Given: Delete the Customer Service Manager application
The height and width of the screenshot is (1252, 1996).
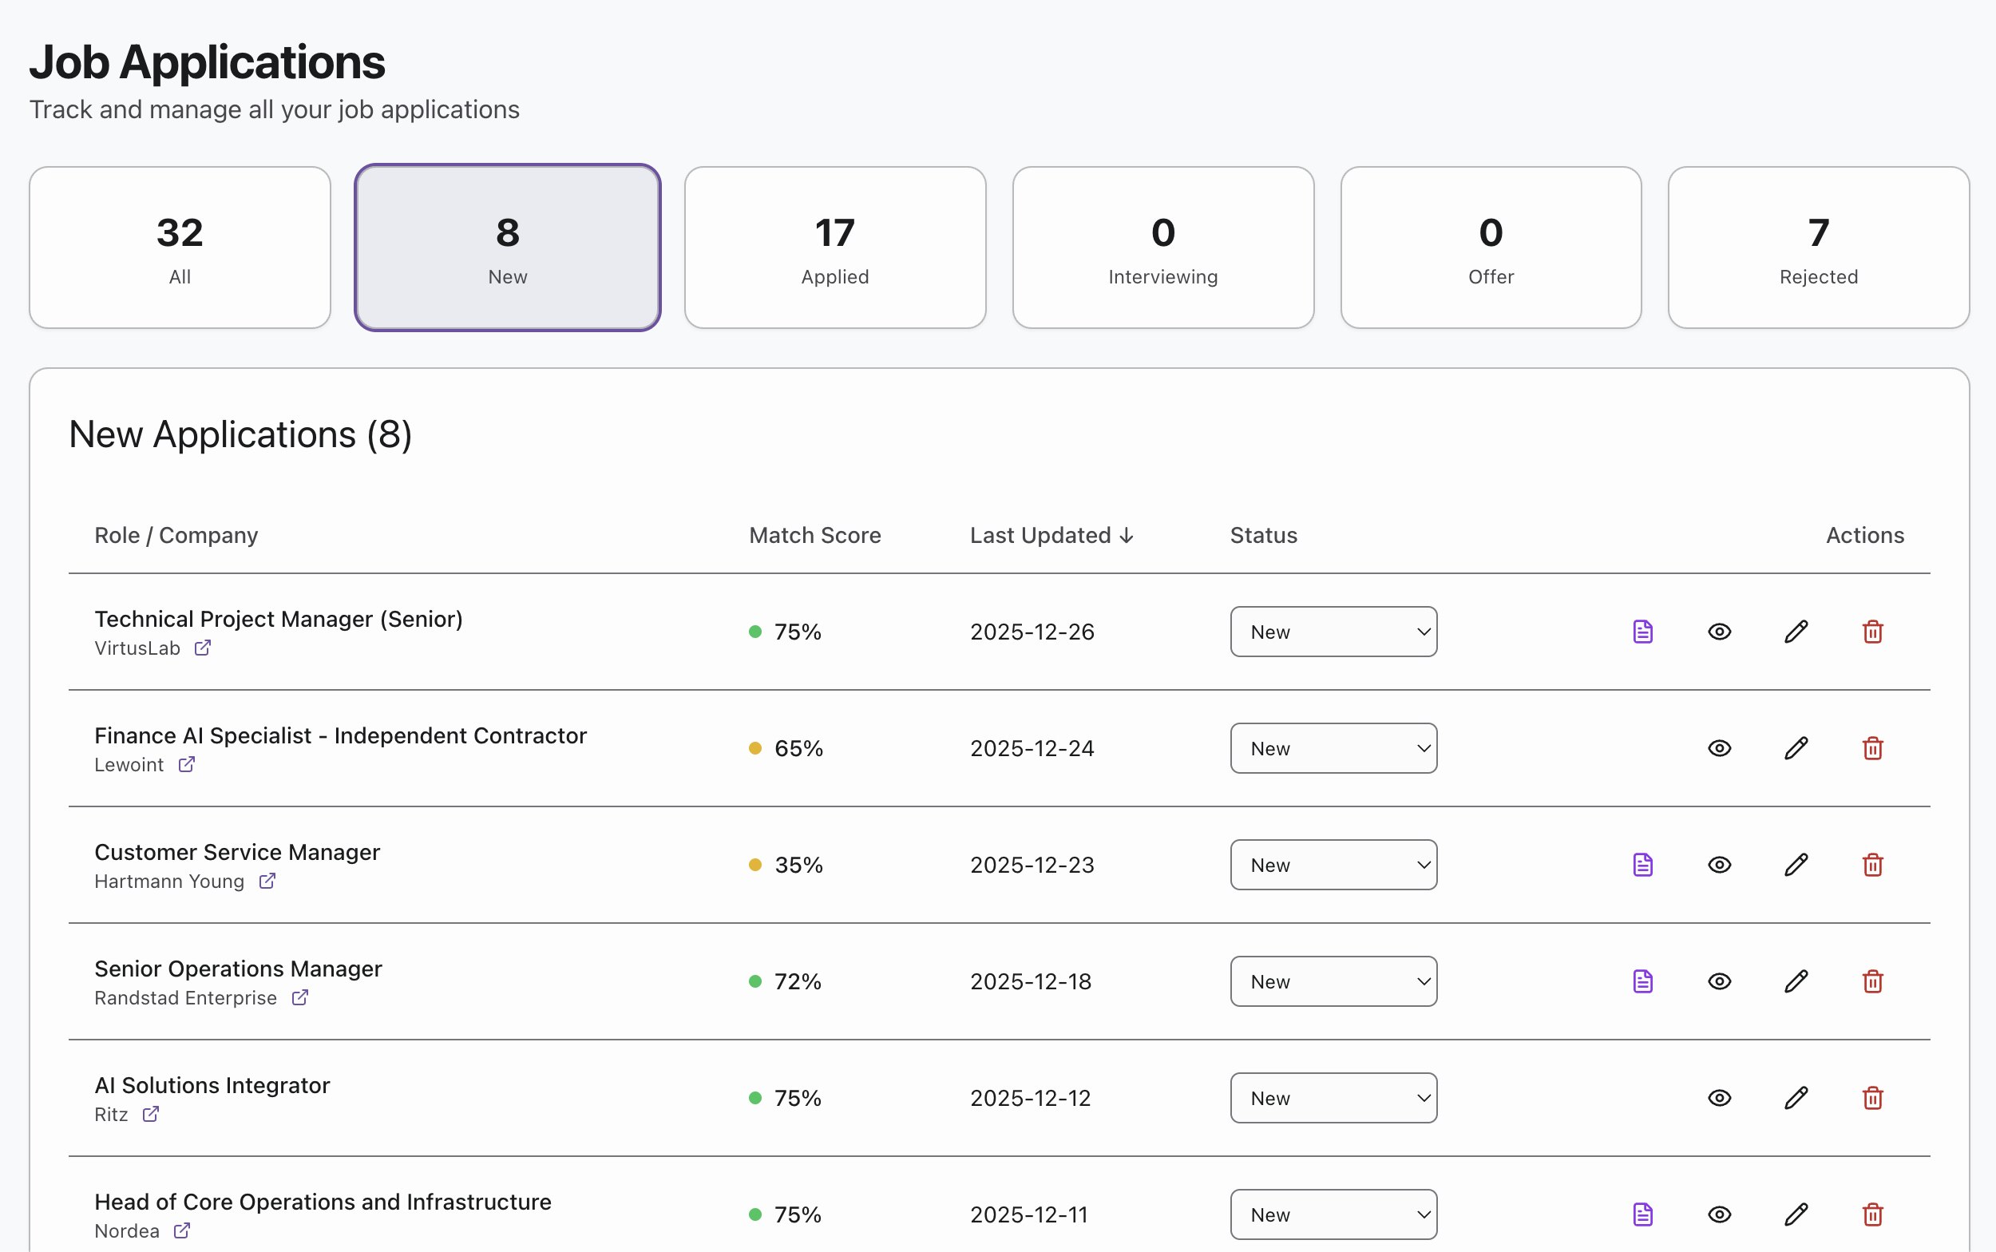Looking at the screenshot, I should pyautogui.click(x=1872, y=865).
